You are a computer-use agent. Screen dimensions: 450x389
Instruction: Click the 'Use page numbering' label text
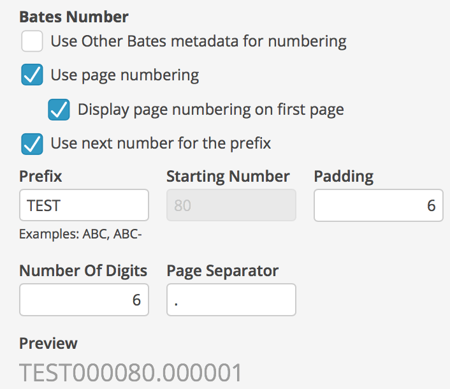125,75
